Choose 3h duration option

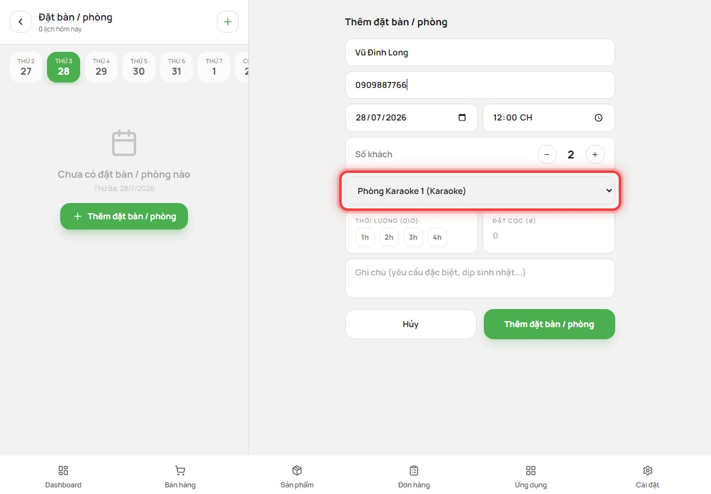[x=413, y=237]
